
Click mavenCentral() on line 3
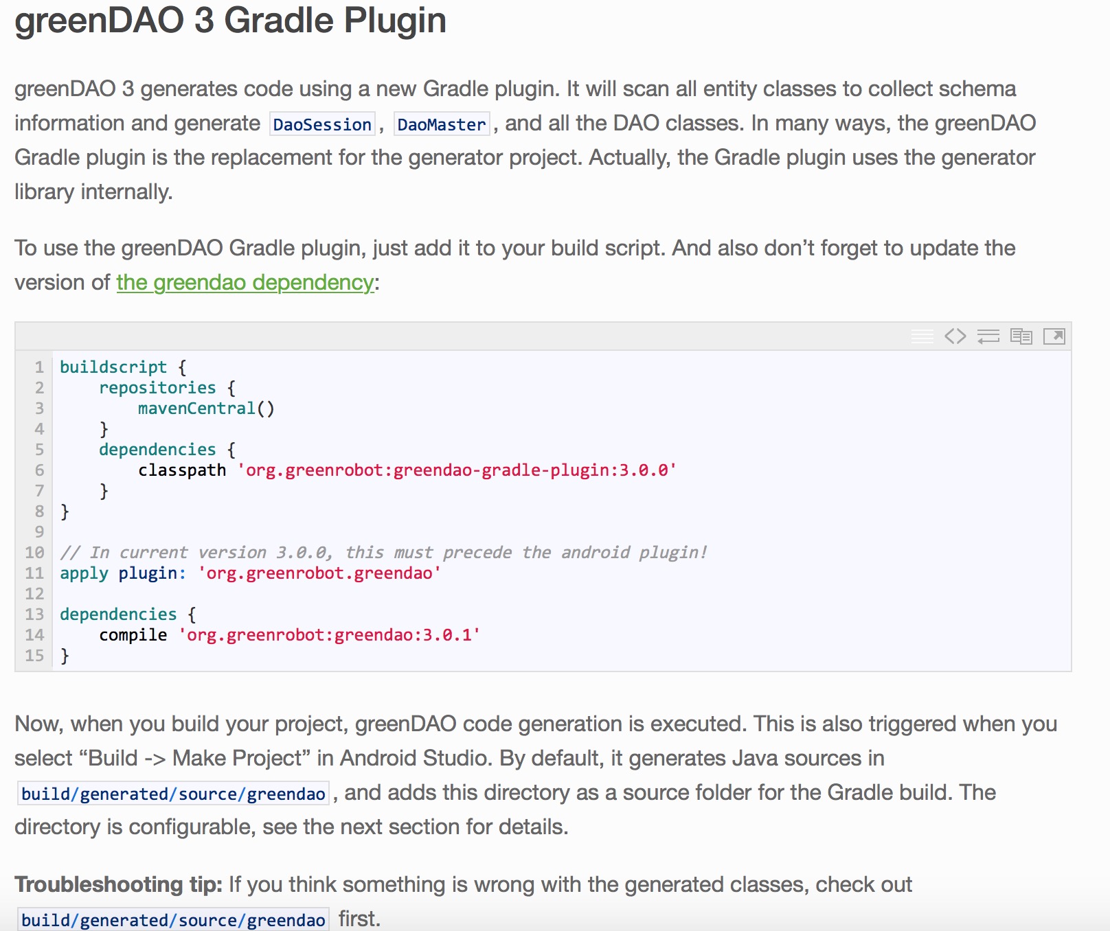click(x=206, y=409)
